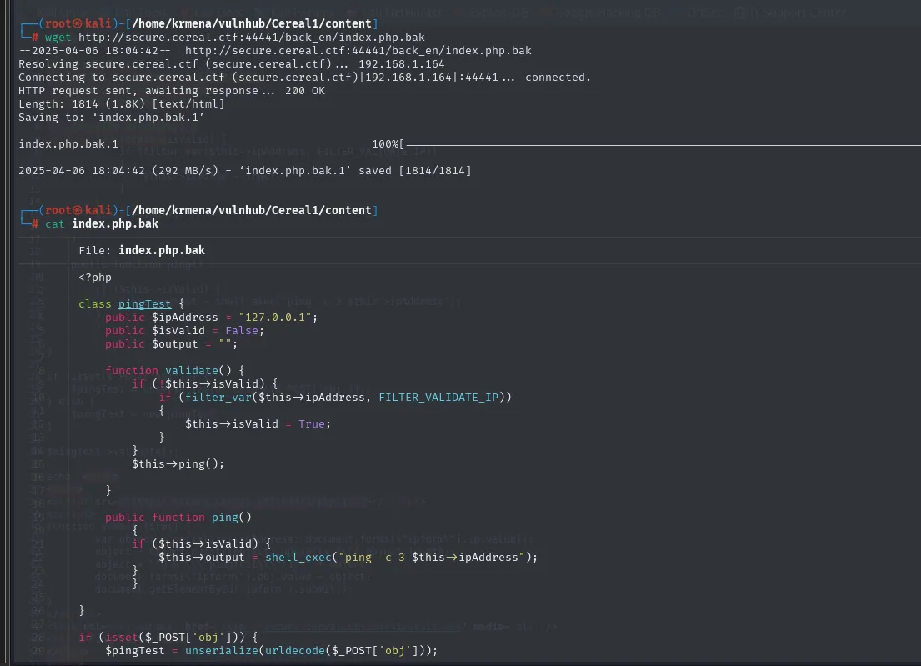Image resolution: width=921 pixels, height=666 pixels.
Task: Click 'index.php.bak' after the cat command
Action: click(115, 223)
